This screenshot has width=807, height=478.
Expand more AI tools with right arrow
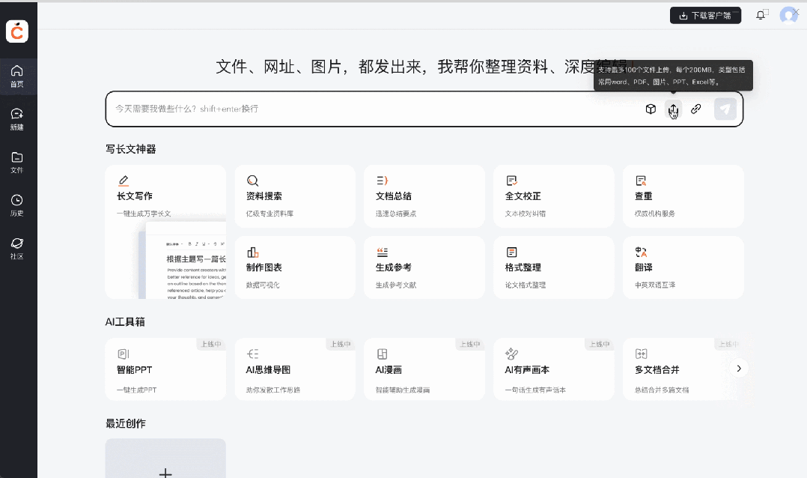(x=738, y=368)
